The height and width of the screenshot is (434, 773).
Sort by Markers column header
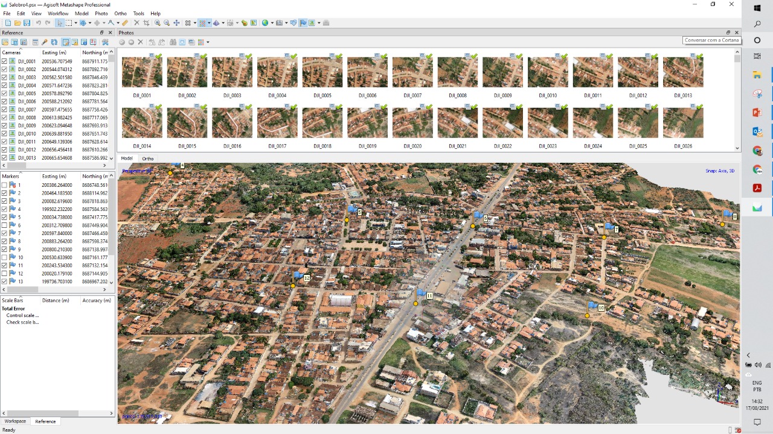click(x=20, y=176)
